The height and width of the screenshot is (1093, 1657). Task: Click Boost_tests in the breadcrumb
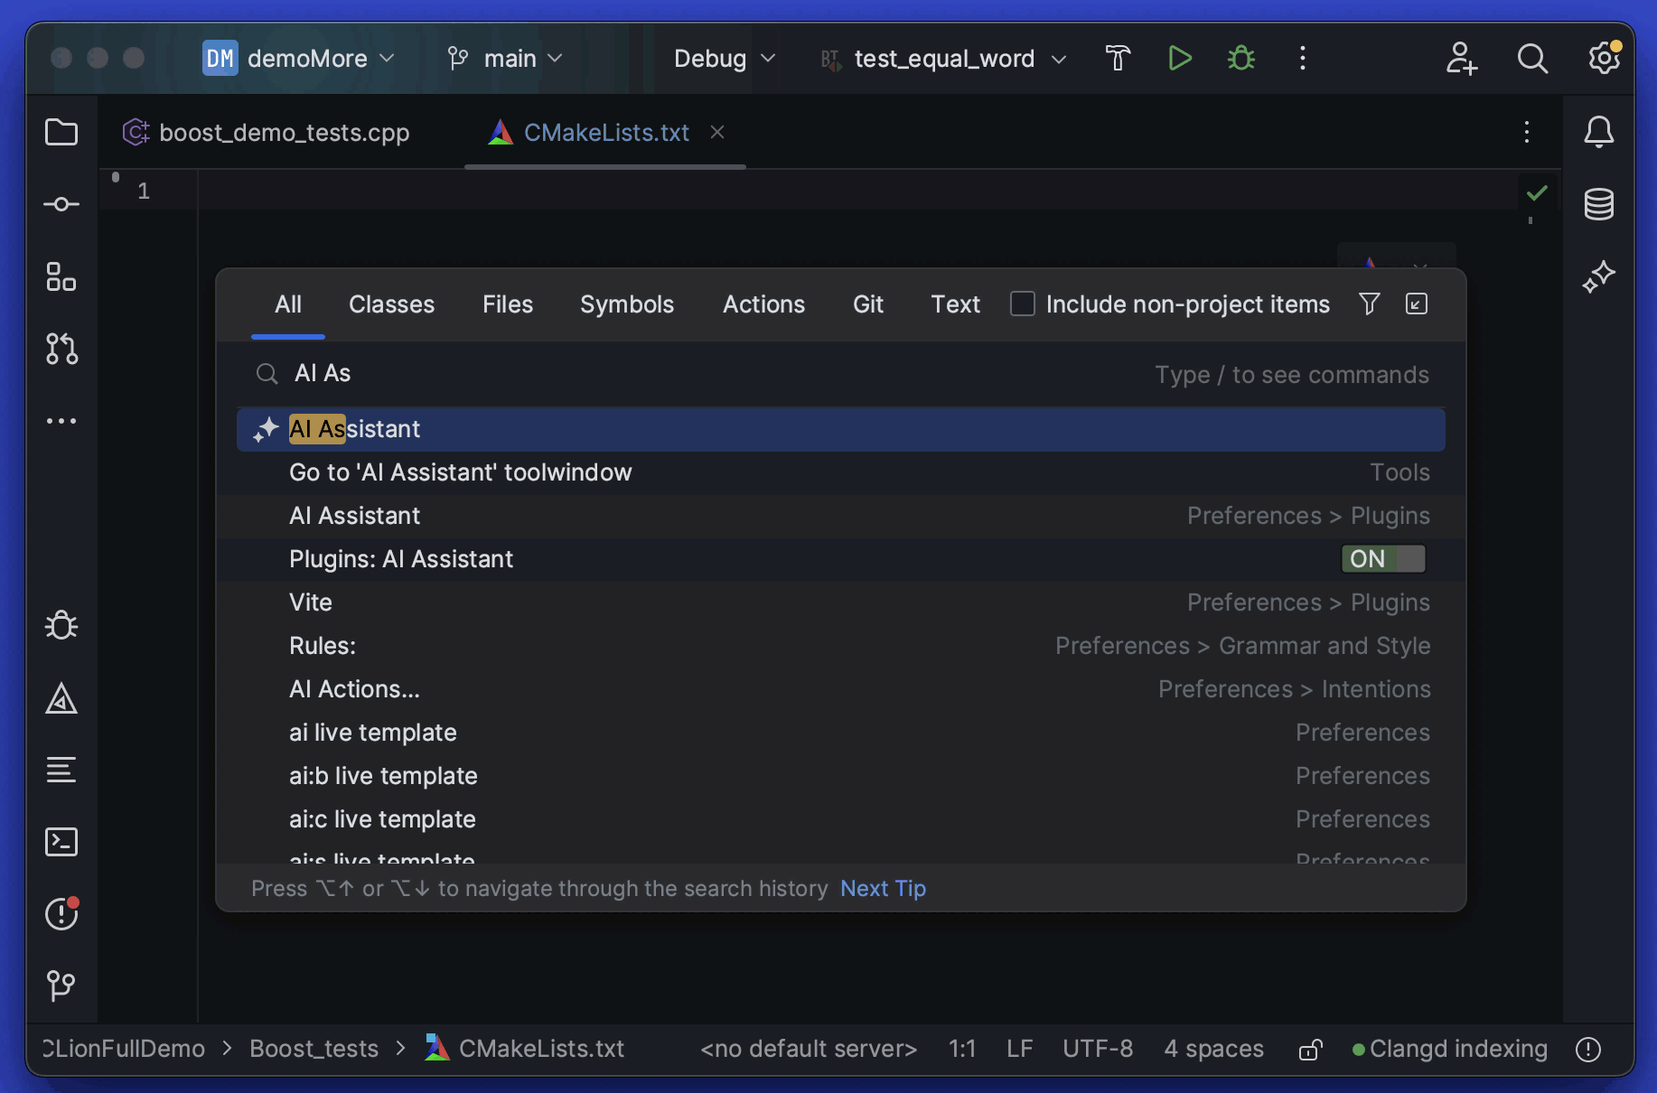click(x=314, y=1049)
